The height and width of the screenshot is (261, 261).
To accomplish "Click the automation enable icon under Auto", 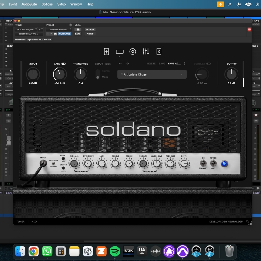I will pos(78,30).
